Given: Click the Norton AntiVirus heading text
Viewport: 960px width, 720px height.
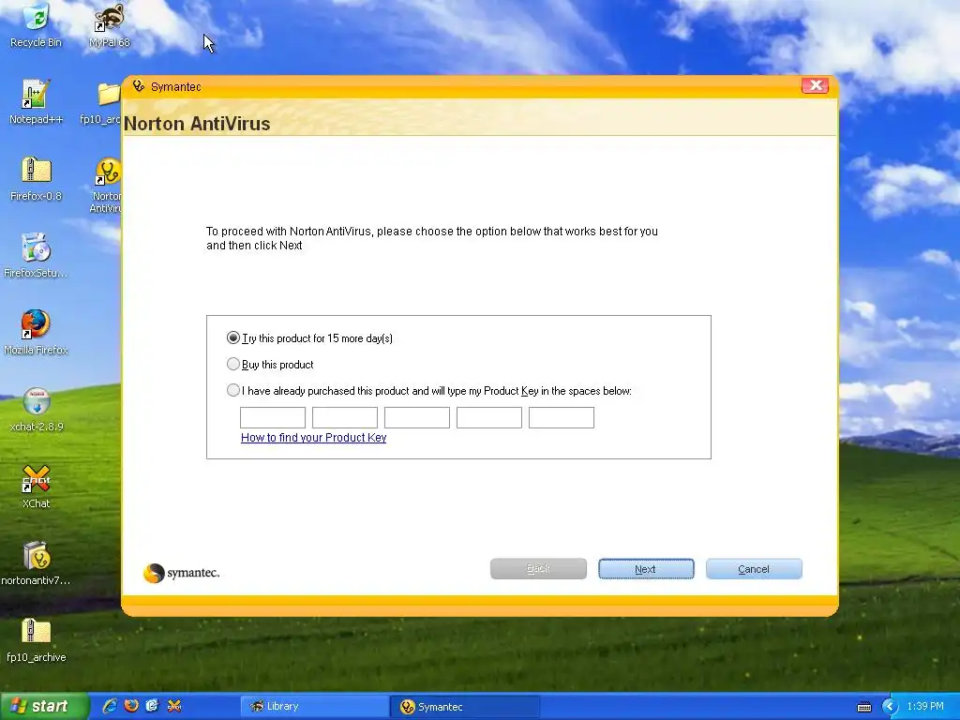Looking at the screenshot, I should tap(197, 124).
